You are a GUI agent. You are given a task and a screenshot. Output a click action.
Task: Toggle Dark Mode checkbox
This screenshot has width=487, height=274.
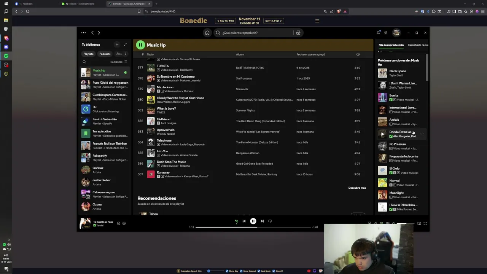259,271
